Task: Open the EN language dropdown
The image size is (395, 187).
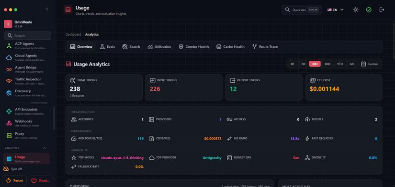Action: (335, 10)
